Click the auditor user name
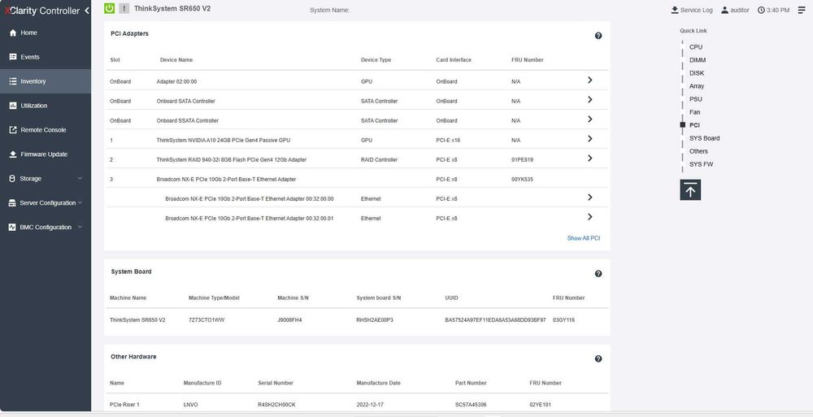This screenshot has width=813, height=417. 739,11
